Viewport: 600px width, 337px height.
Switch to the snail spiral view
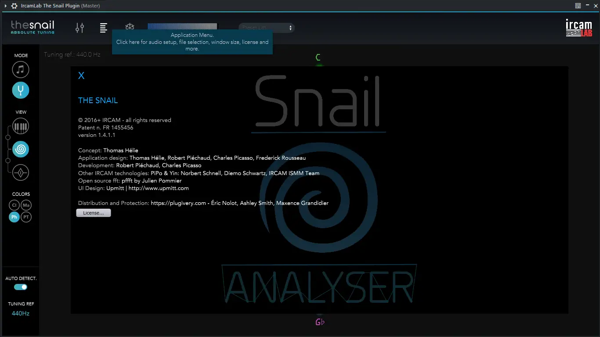click(x=21, y=150)
